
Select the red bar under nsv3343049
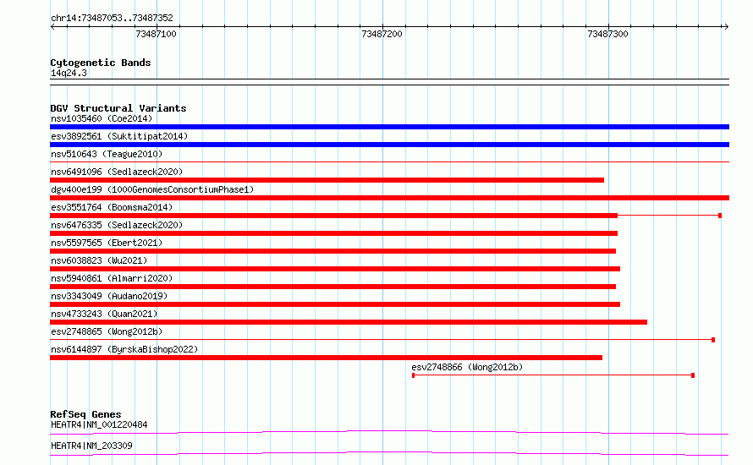click(335, 304)
